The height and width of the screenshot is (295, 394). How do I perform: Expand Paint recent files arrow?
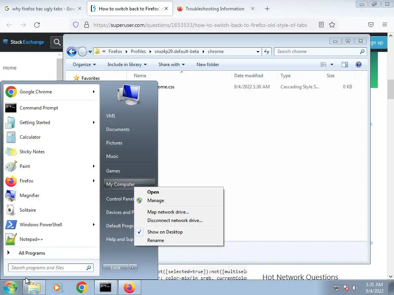(94, 166)
